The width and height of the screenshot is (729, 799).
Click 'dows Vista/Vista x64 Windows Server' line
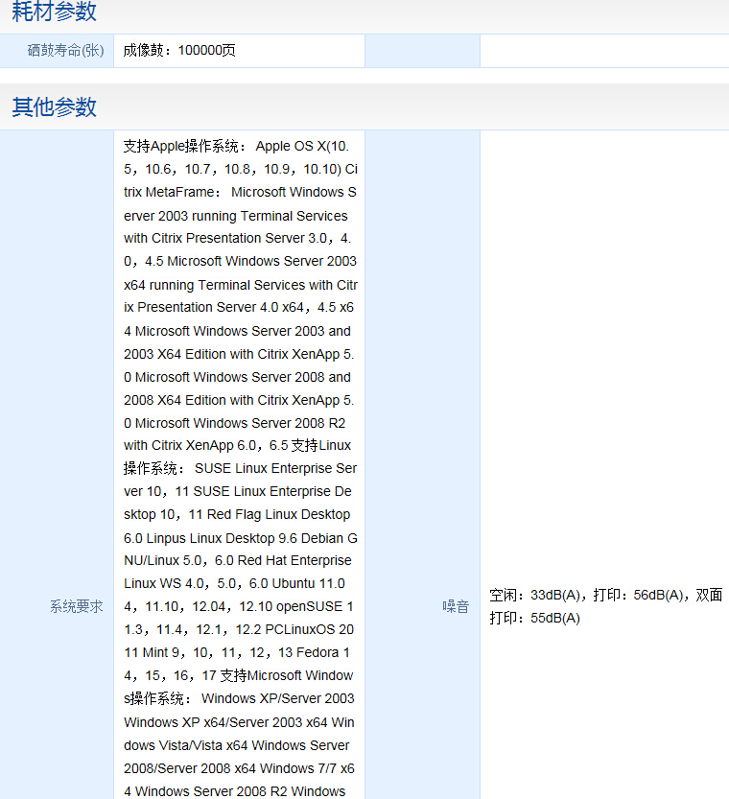(x=236, y=745)
